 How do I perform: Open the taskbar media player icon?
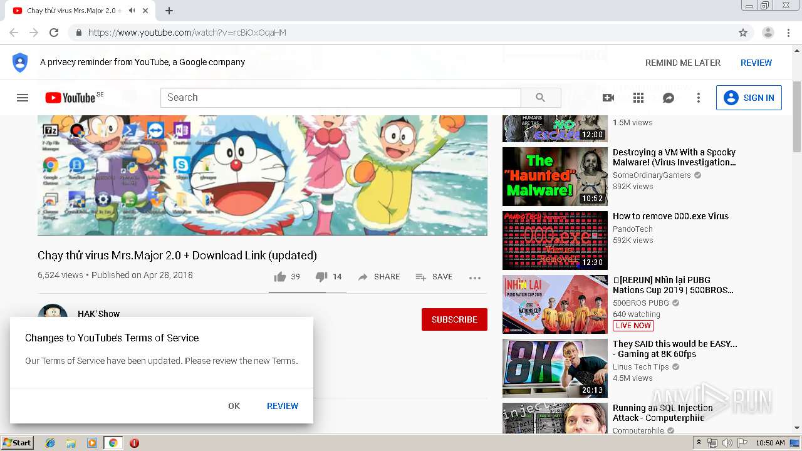92,443
